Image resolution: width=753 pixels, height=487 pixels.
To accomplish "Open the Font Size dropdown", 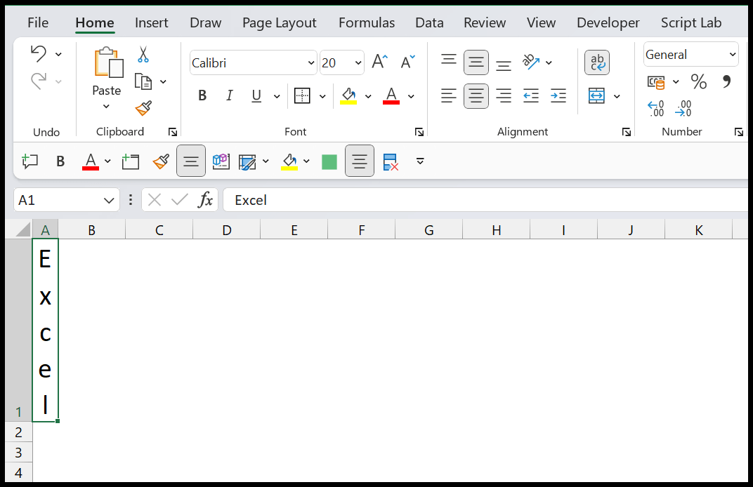I will tap(342, 62).
